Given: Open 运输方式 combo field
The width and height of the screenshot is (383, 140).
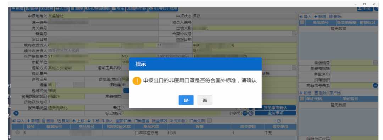Looking at the screenshot, I should (x=66, y=68).
